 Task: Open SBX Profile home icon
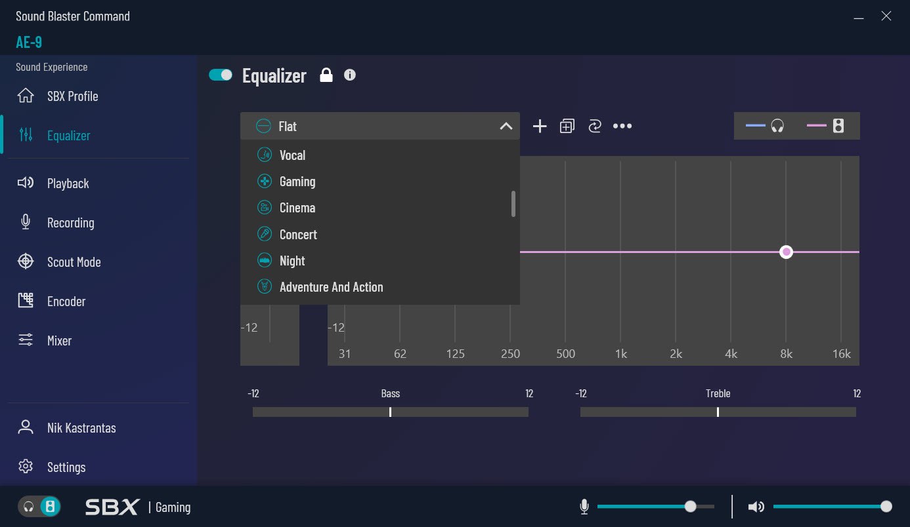point(26,96)
